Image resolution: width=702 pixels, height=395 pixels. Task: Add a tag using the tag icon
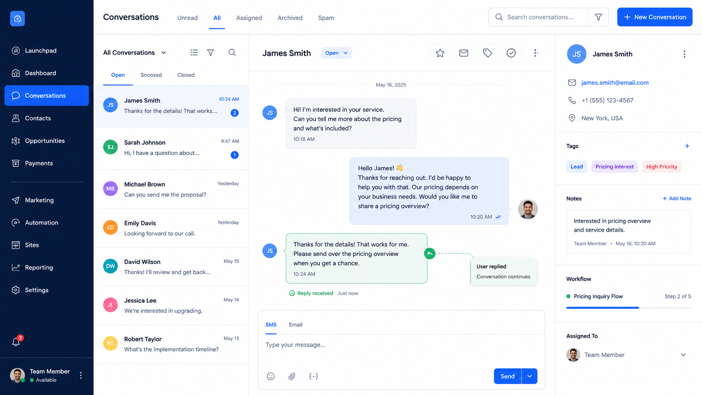(x=487, y=53)
